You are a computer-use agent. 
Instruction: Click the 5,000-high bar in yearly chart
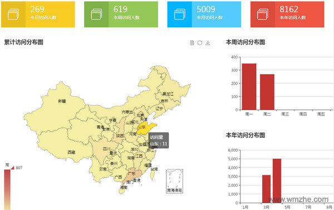tap(277, 181)
